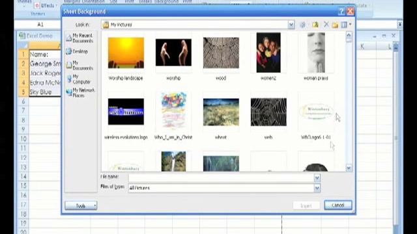Open the Tools dropdown button
This screenshot has height=234, width=417.
[81, 205]
